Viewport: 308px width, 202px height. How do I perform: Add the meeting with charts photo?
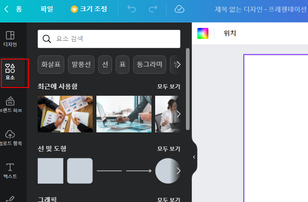(65, 114)
